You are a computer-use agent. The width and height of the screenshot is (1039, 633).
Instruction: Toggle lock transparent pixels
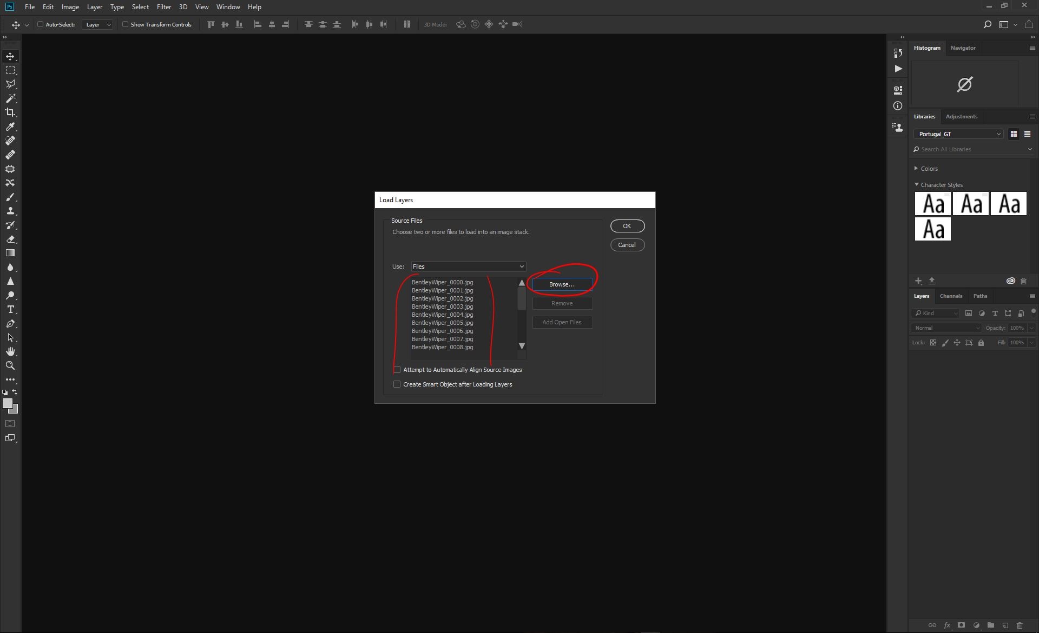tap(933, 343)
